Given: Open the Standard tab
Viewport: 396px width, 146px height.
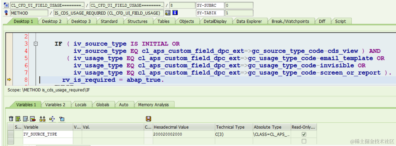Looking at the screenshot, I should [x=109, y=21].
